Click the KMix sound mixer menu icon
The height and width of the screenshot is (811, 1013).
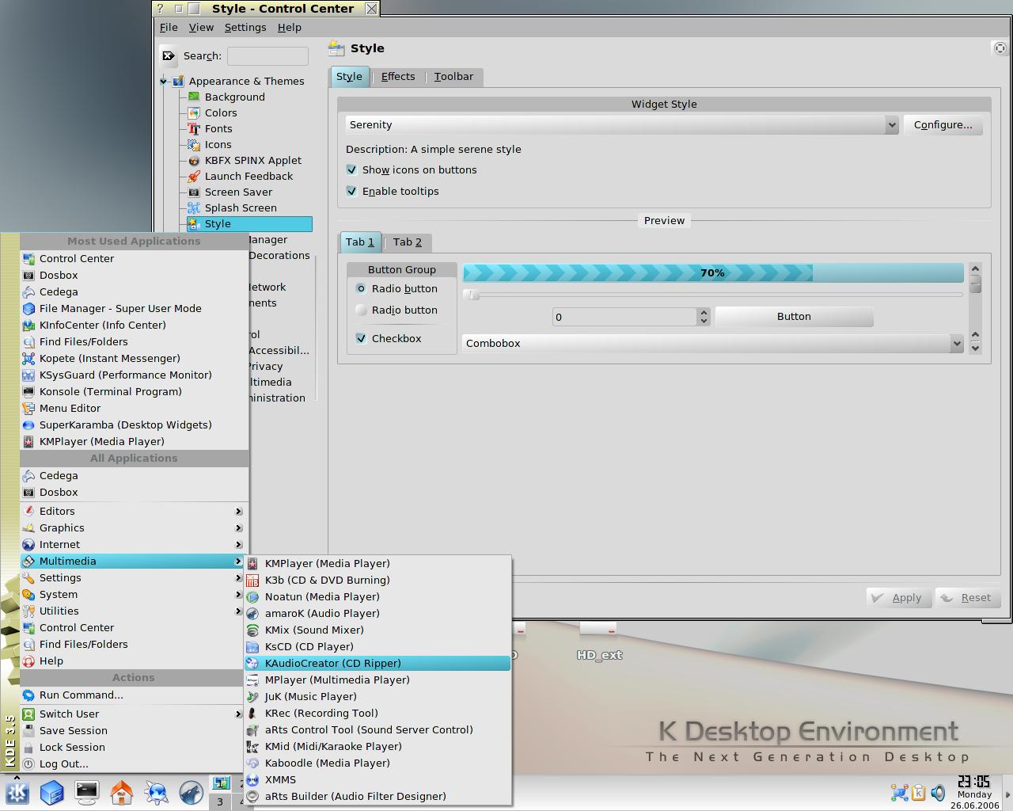pos(252,630)
